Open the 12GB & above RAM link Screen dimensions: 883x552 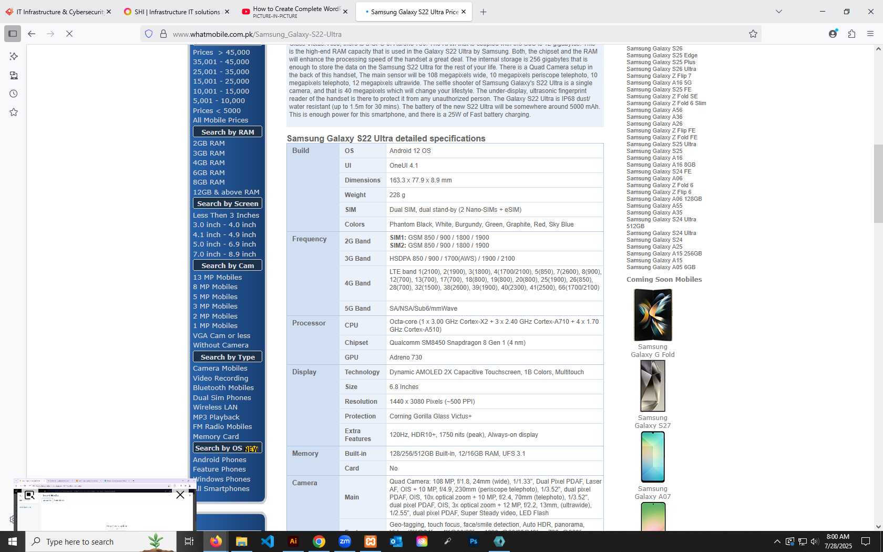point(226,192)
